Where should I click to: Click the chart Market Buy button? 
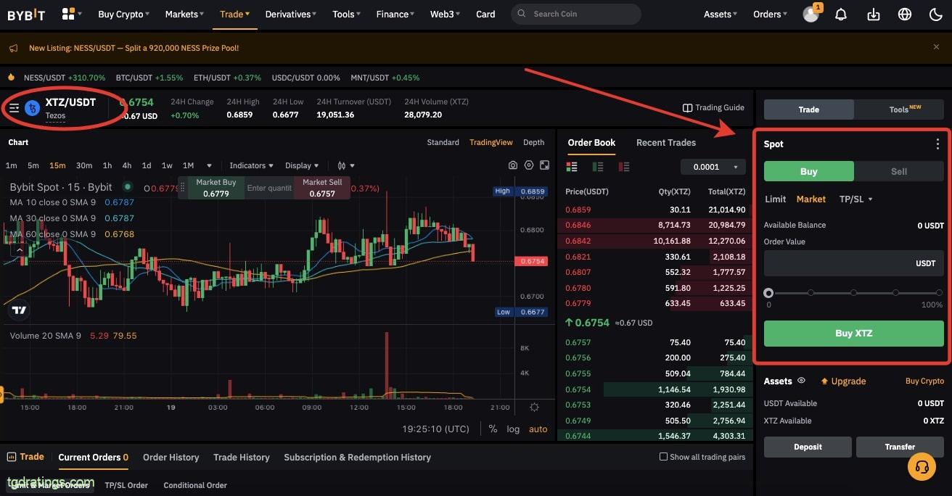coord(216,188)
